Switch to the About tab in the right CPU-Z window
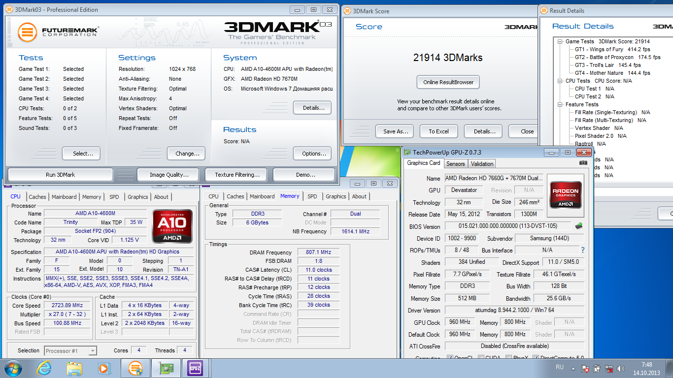 pos(360,196)
